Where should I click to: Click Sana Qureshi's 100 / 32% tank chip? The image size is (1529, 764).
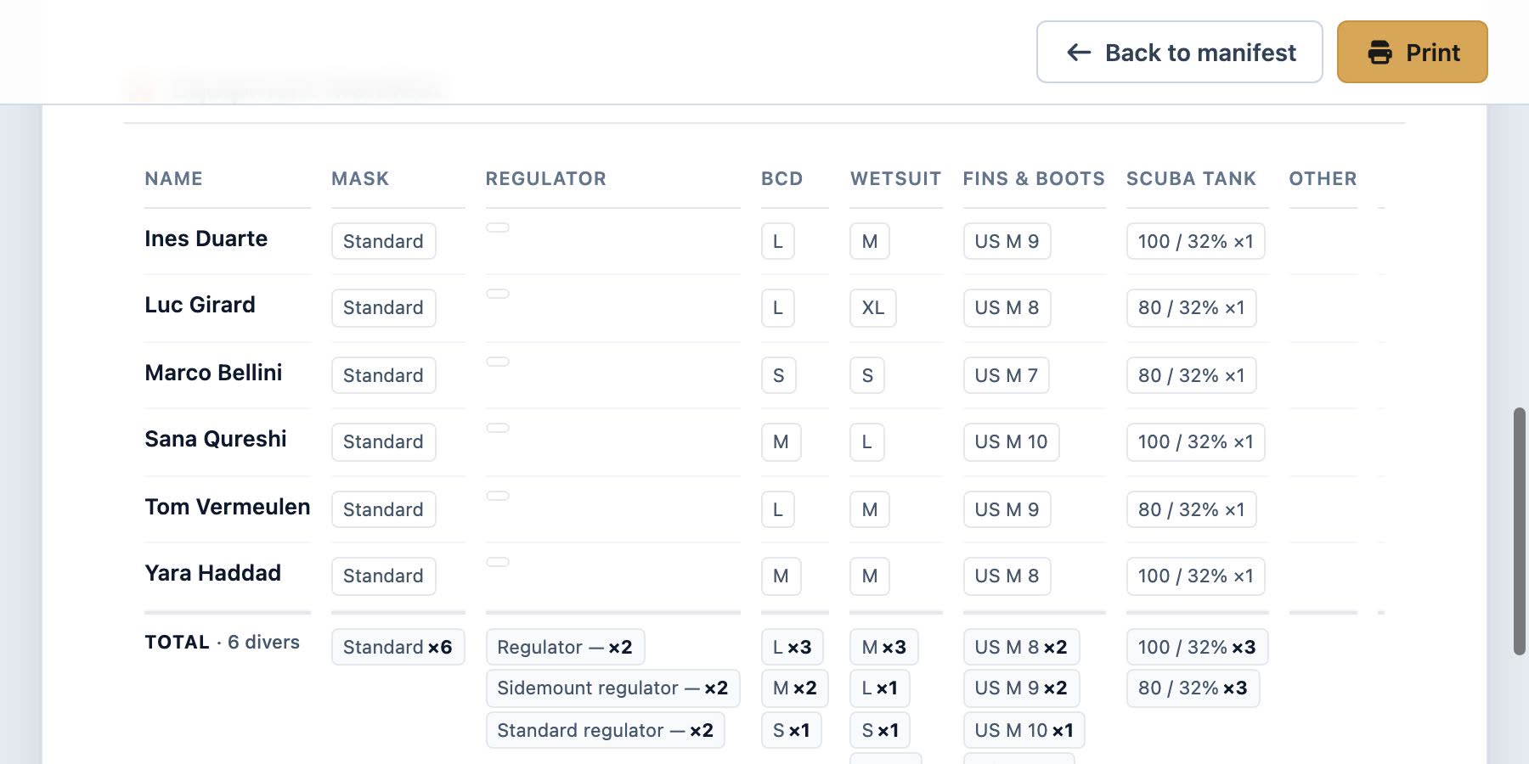[1195, 441]
